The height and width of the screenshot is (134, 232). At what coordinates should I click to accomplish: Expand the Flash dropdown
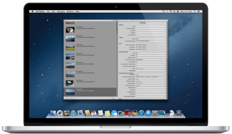(151, 68)
